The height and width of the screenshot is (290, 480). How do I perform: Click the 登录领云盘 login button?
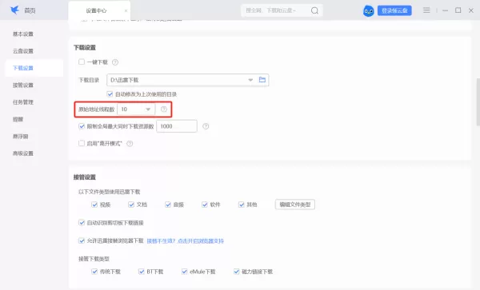coord(394,10)
